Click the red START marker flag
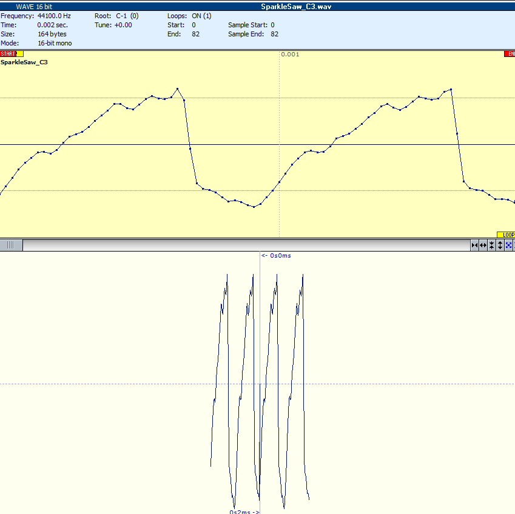Screen dimensions: 515x514 point(7,53)
